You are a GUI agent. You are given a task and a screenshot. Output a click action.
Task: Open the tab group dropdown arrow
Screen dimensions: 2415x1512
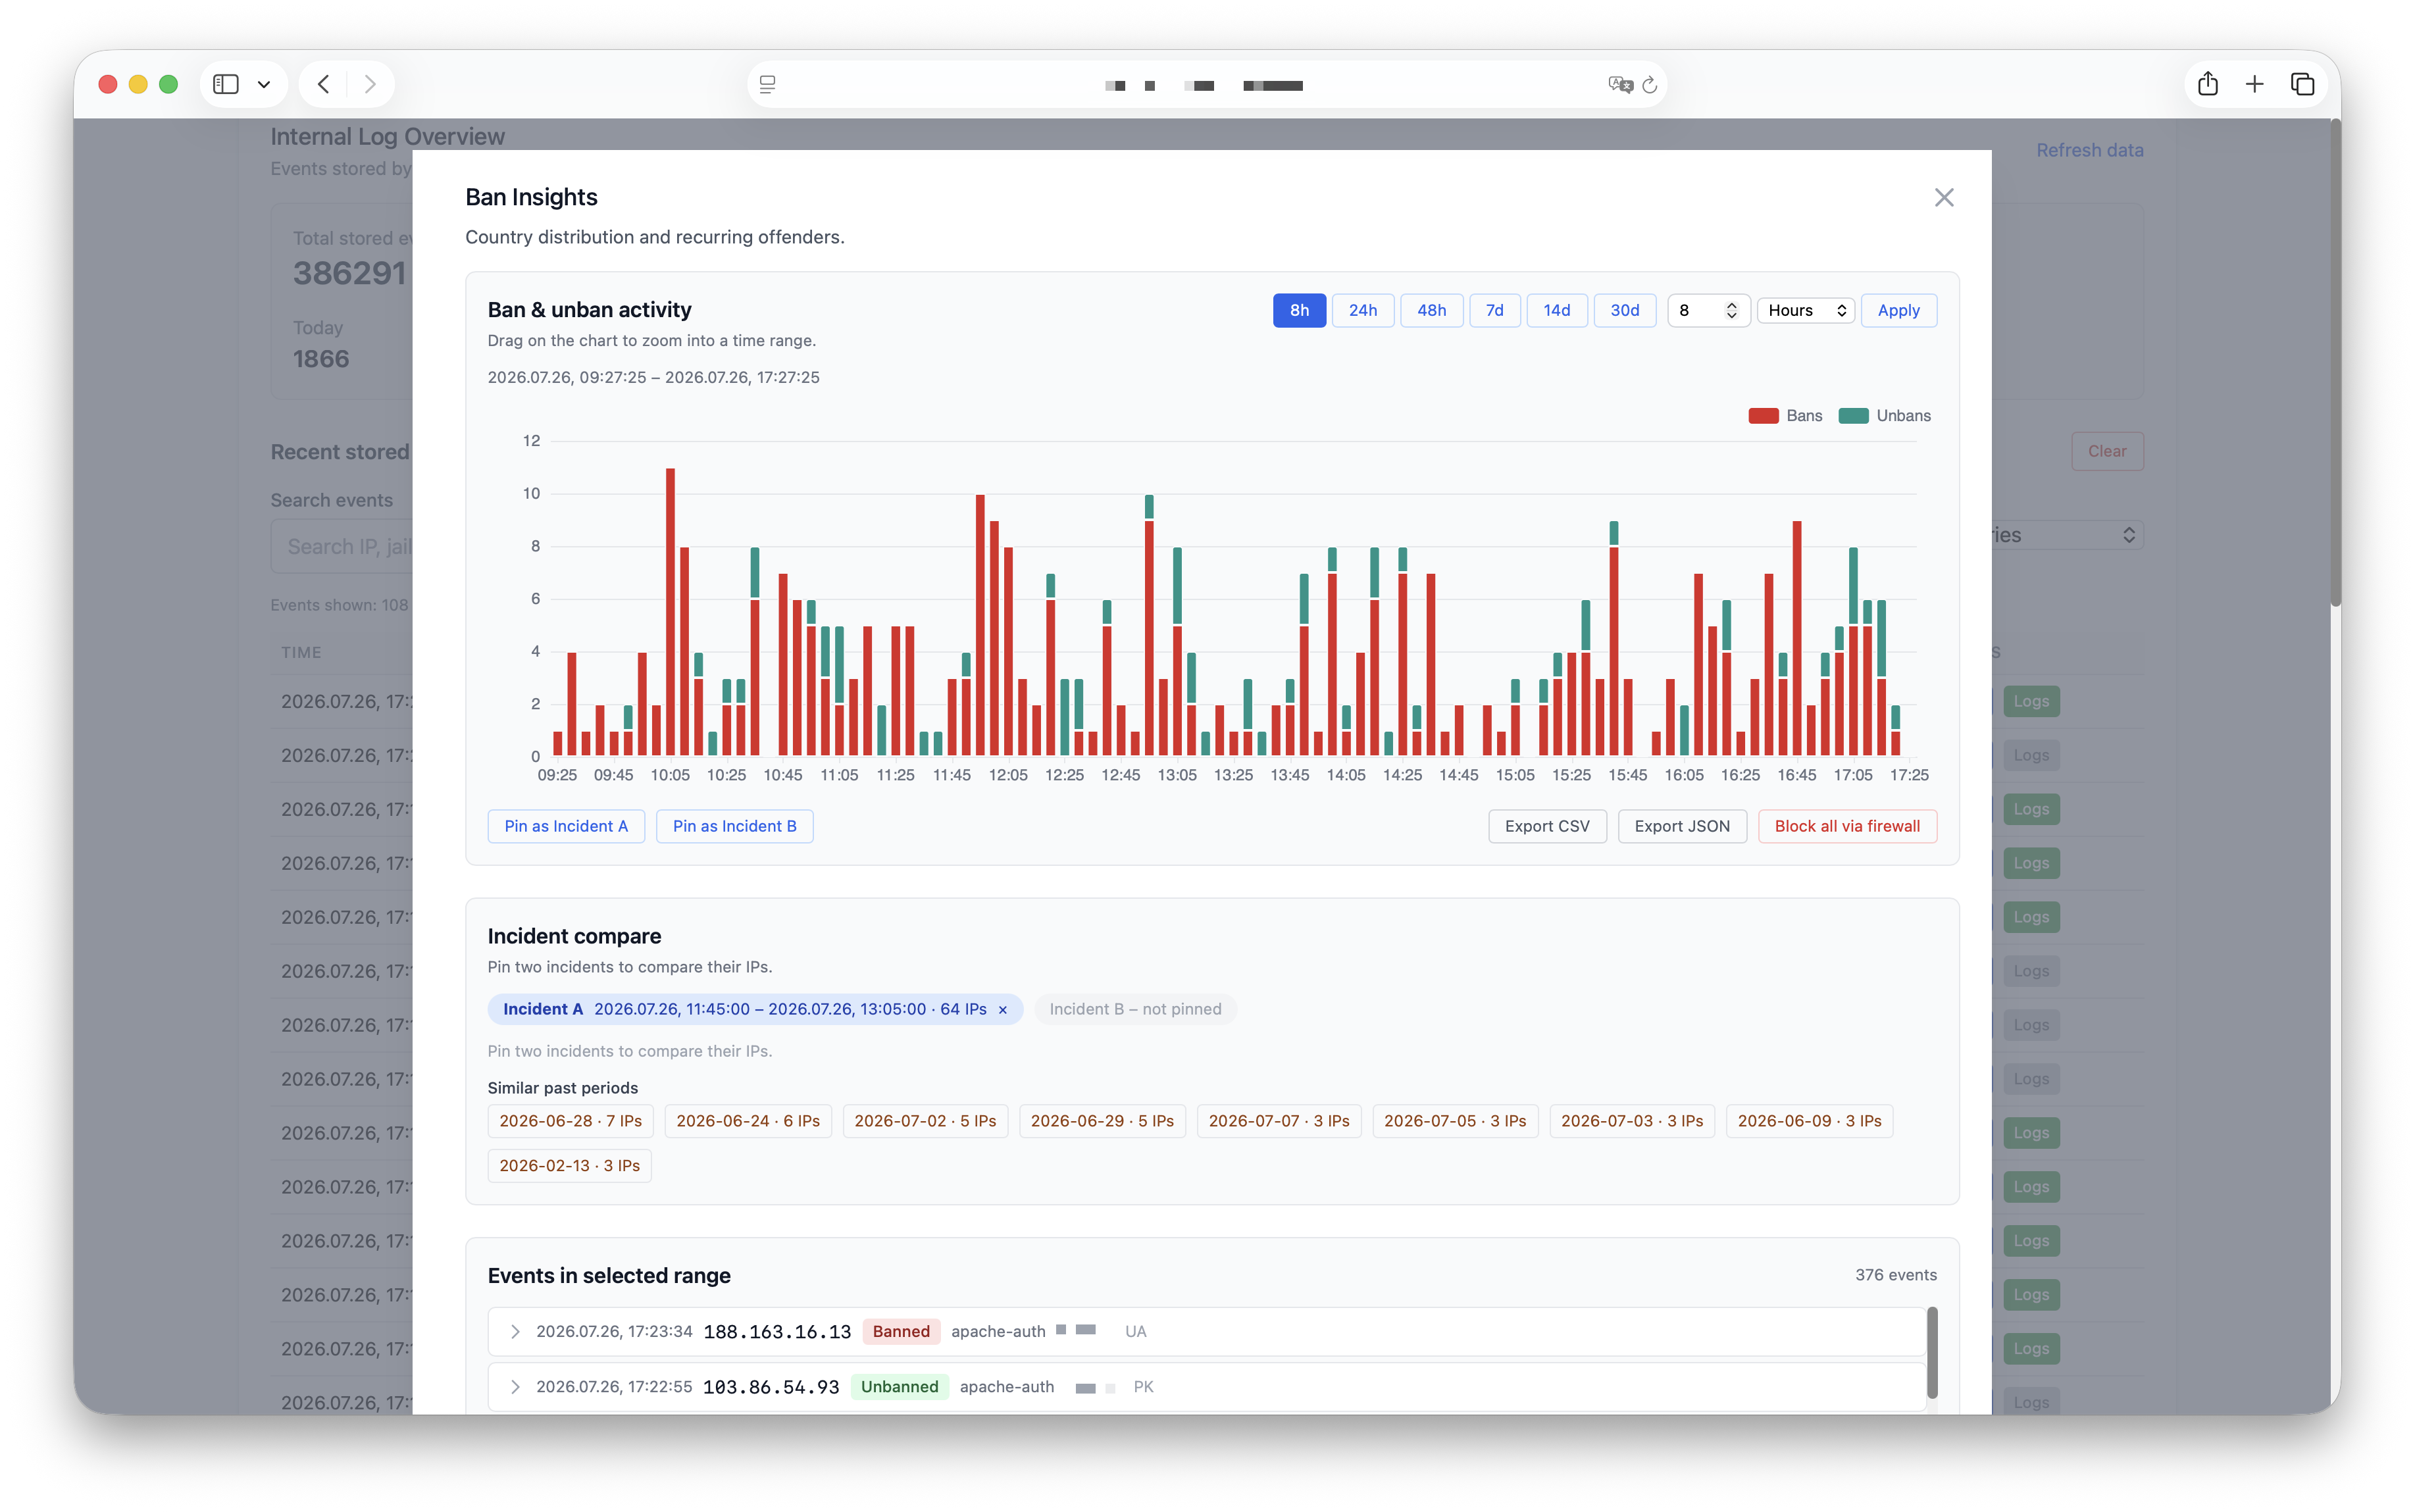click(x=264, y=84)
